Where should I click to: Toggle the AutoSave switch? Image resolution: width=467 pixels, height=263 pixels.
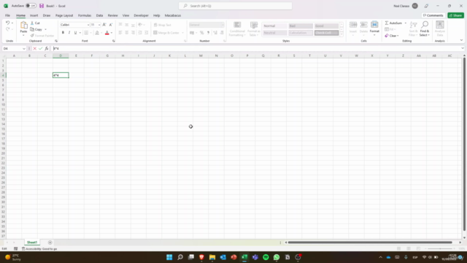pos(31,6)
